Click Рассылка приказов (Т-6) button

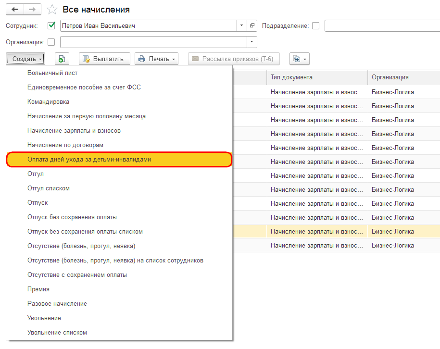[234, 59]
